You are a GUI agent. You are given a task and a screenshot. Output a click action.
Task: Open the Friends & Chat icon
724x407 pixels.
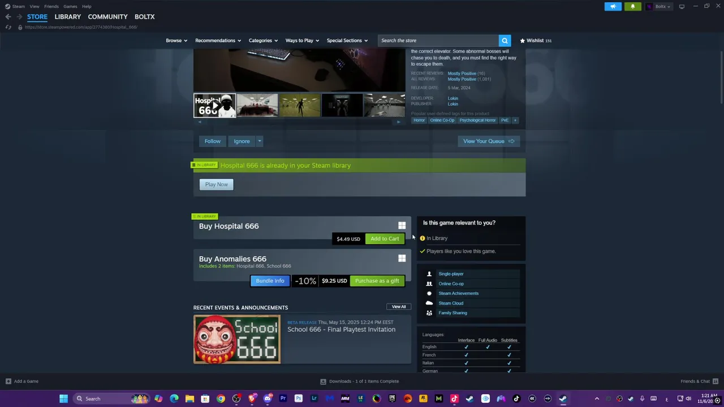click(x=715, y=381)
